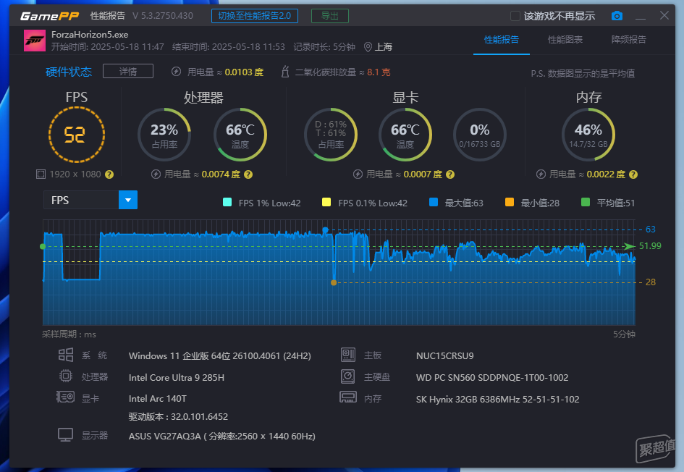This screenshot has width=684, height=472.
Task: Click the resolution square icon beside 1920 x 1080
Action: click(41, 174)
